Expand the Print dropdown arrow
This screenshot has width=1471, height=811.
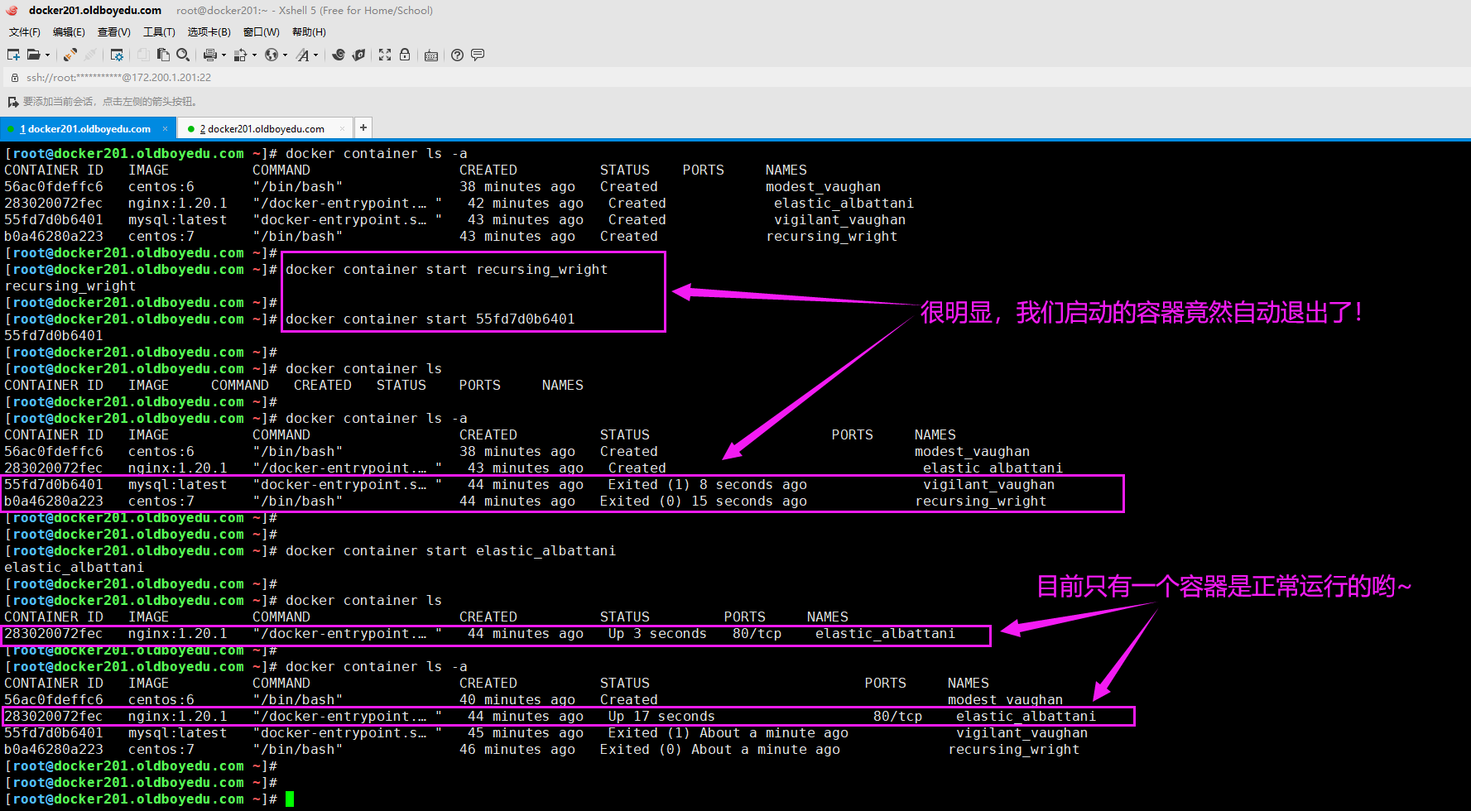click(224, 55)
